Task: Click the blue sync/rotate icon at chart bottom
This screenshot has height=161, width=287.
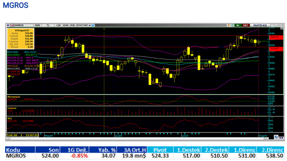Action: coord(276,137)
